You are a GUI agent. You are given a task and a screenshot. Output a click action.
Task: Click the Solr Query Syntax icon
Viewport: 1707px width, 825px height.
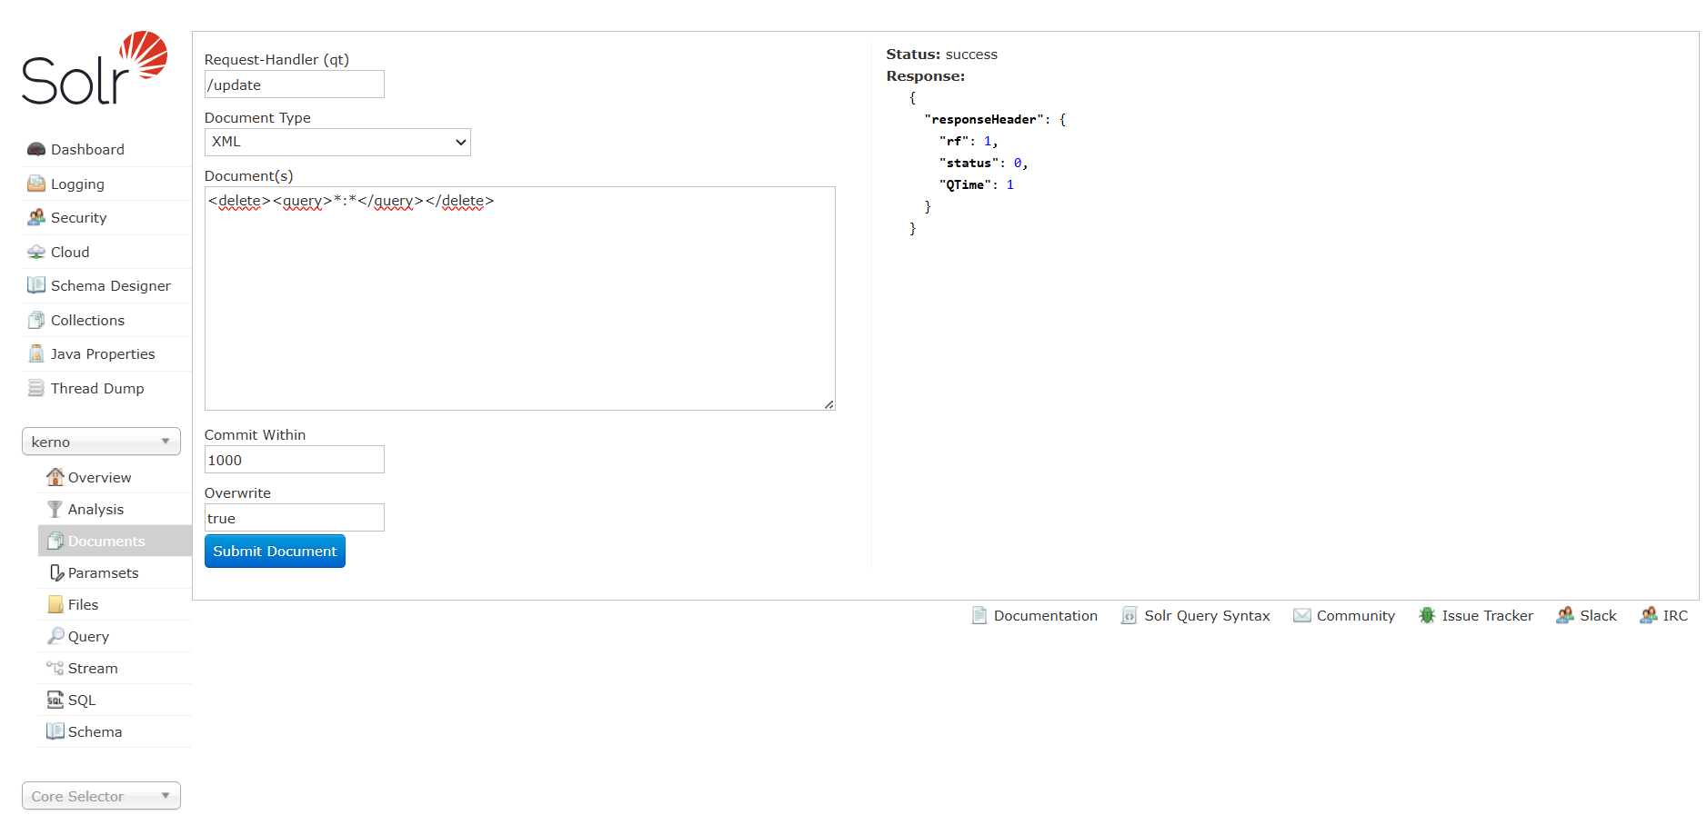click(1130, 615)
